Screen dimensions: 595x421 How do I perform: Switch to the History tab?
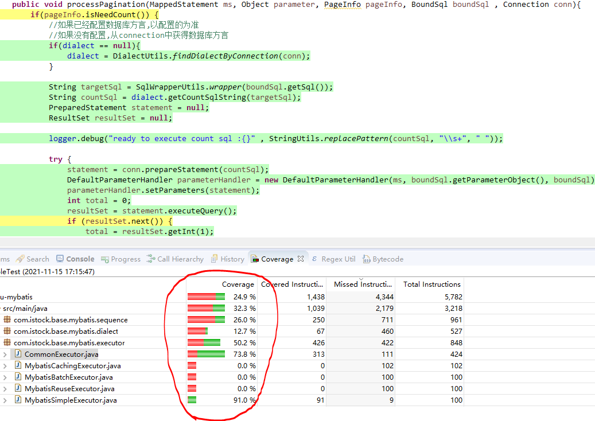[232, 259]
